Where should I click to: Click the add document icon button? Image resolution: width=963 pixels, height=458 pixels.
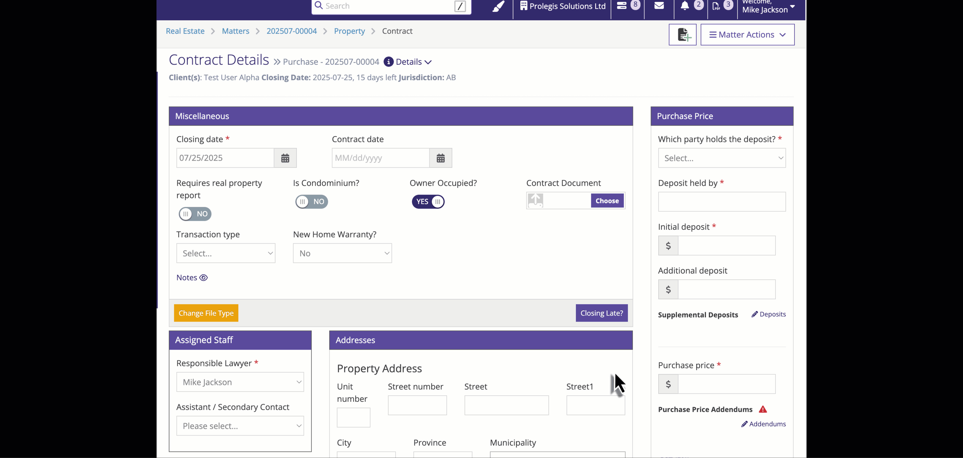point(682,35)
